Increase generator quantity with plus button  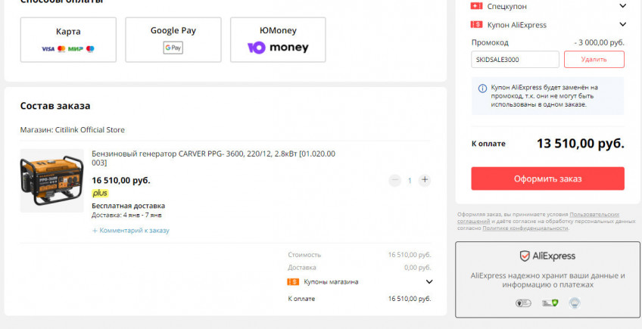(425, 180)
